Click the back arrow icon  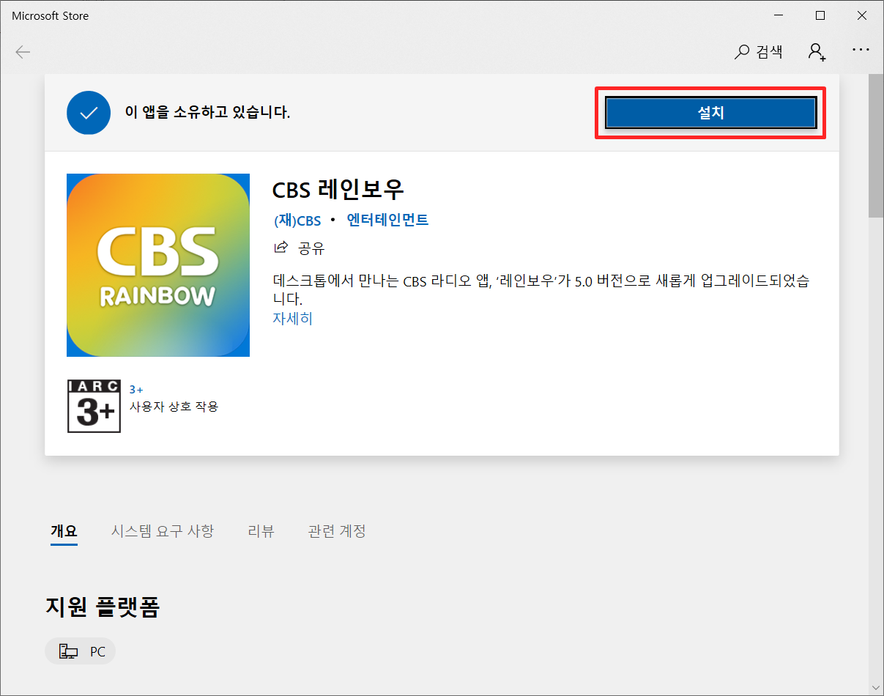point(23,52)
